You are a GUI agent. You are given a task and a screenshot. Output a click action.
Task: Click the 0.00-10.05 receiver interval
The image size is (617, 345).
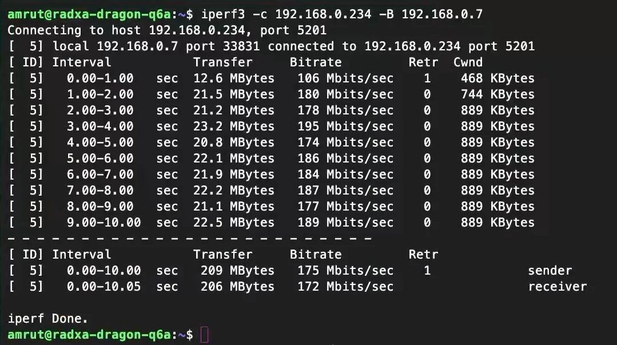tap(104, 287)
